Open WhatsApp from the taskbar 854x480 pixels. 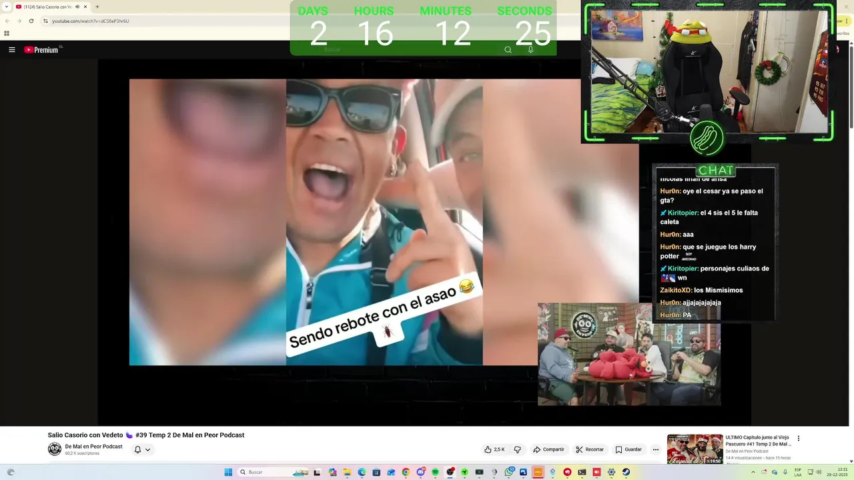(508, 472)
